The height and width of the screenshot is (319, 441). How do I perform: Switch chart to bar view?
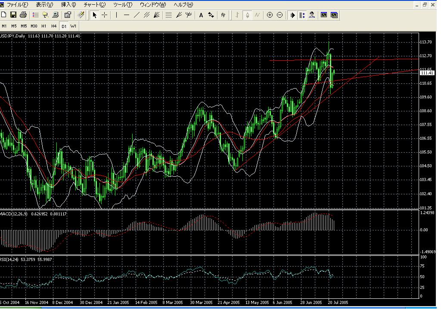[237, 15]
